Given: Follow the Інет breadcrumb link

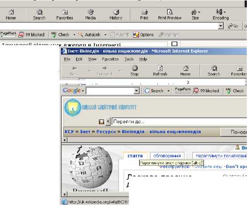Looking at the screenshot, I should point(85,132).
